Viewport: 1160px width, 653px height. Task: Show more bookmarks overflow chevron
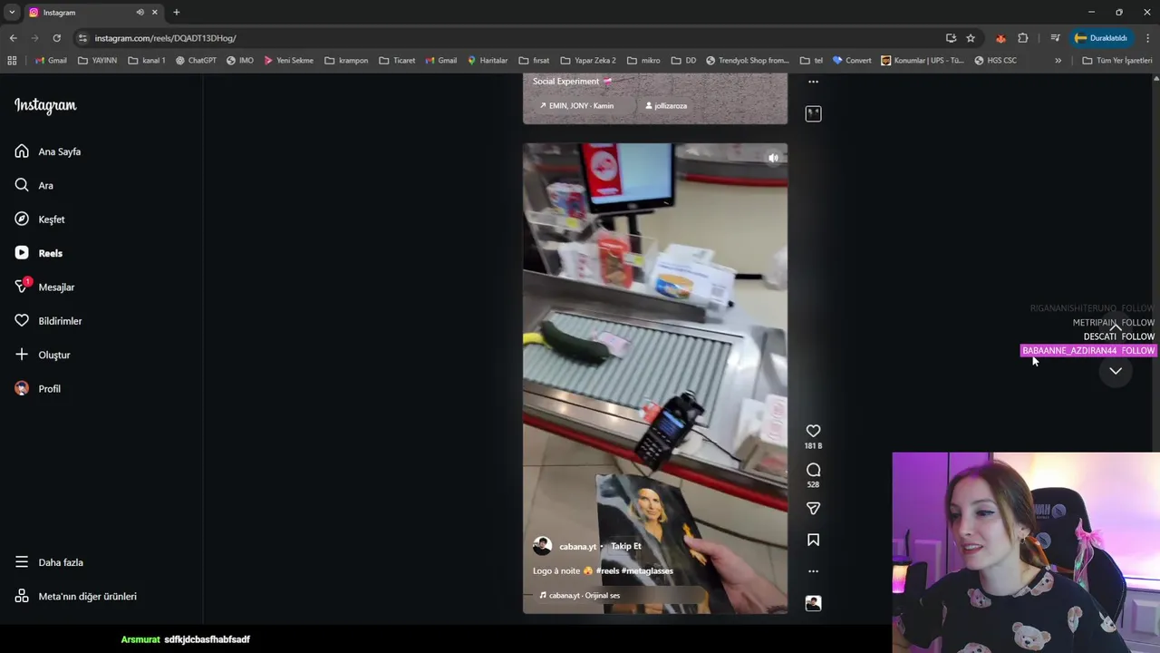click(x=1058, y=61)
